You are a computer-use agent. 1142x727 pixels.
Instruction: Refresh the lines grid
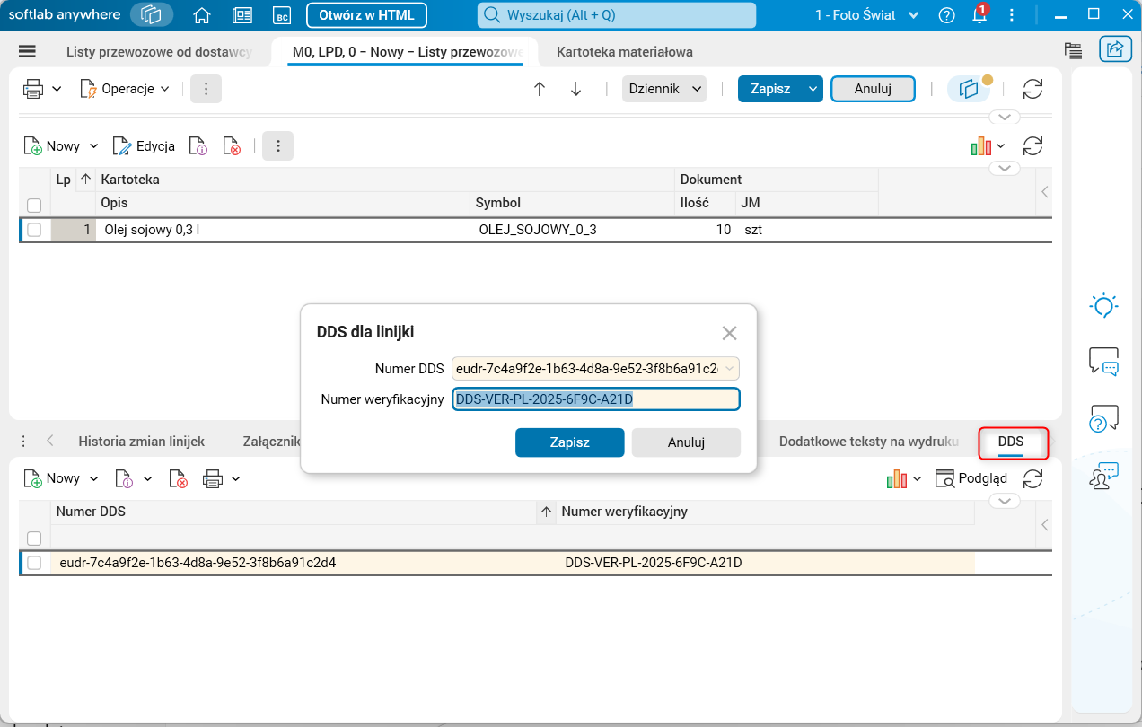1033,146
